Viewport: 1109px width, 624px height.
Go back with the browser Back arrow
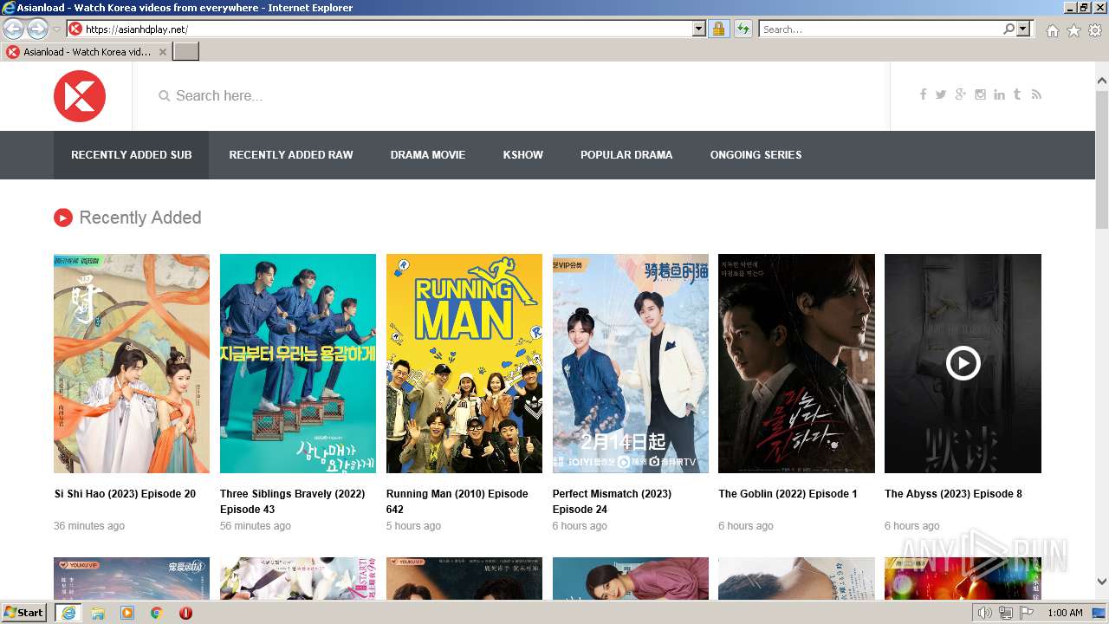click(x=13, y=29)
